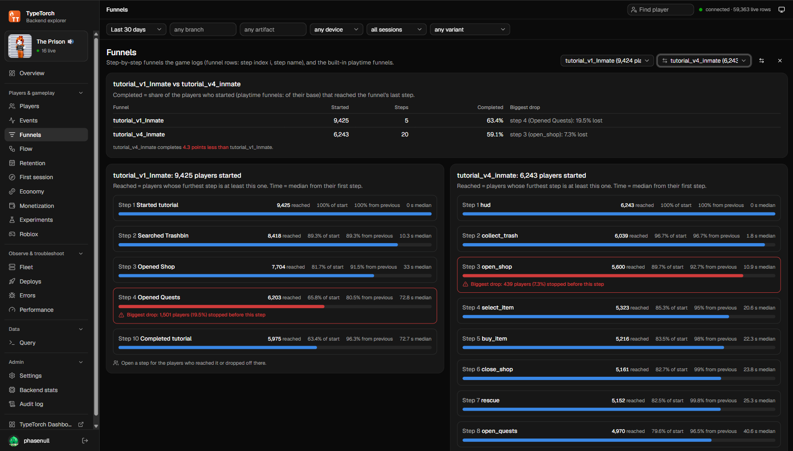Open the Economy page

point(46,192)
